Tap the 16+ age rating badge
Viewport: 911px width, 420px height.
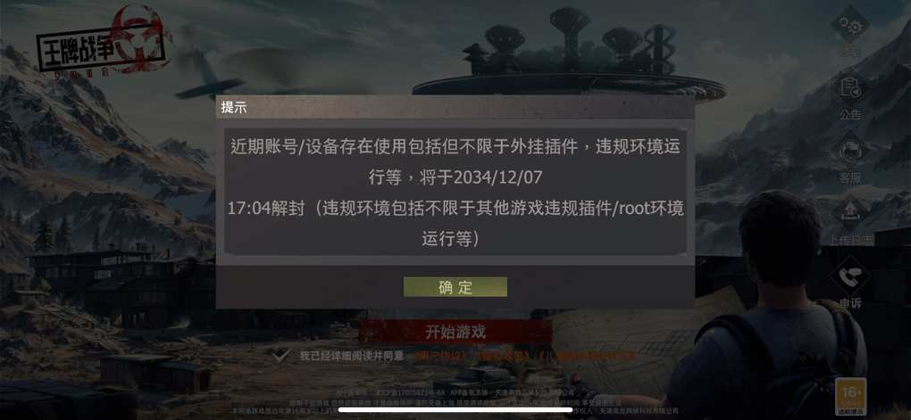click(x=850, y=396)
